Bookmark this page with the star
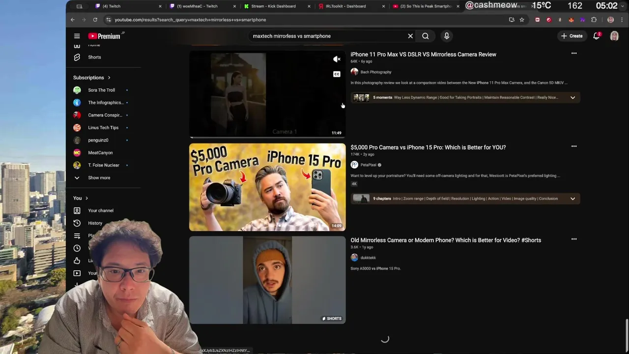The height and width of the screenshot is (354, 629). pos(522,20)
